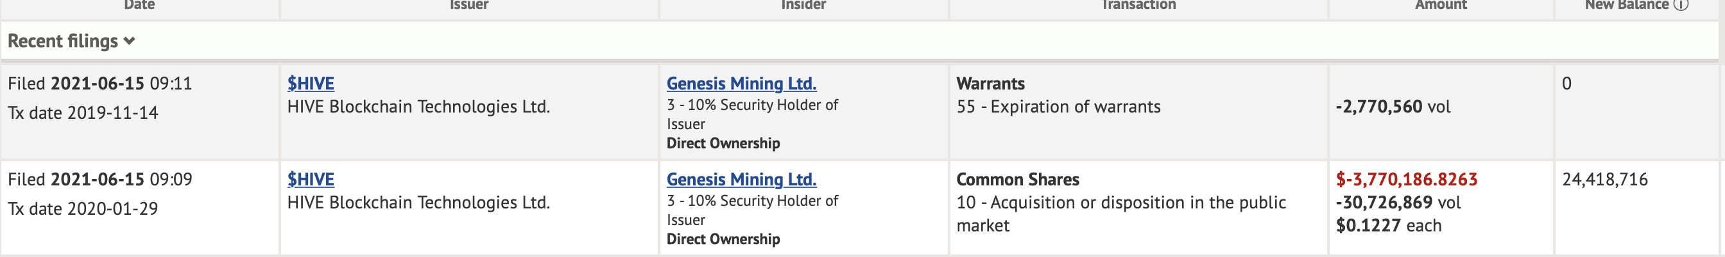Click the $0.1227 each price

(1388, 226)
